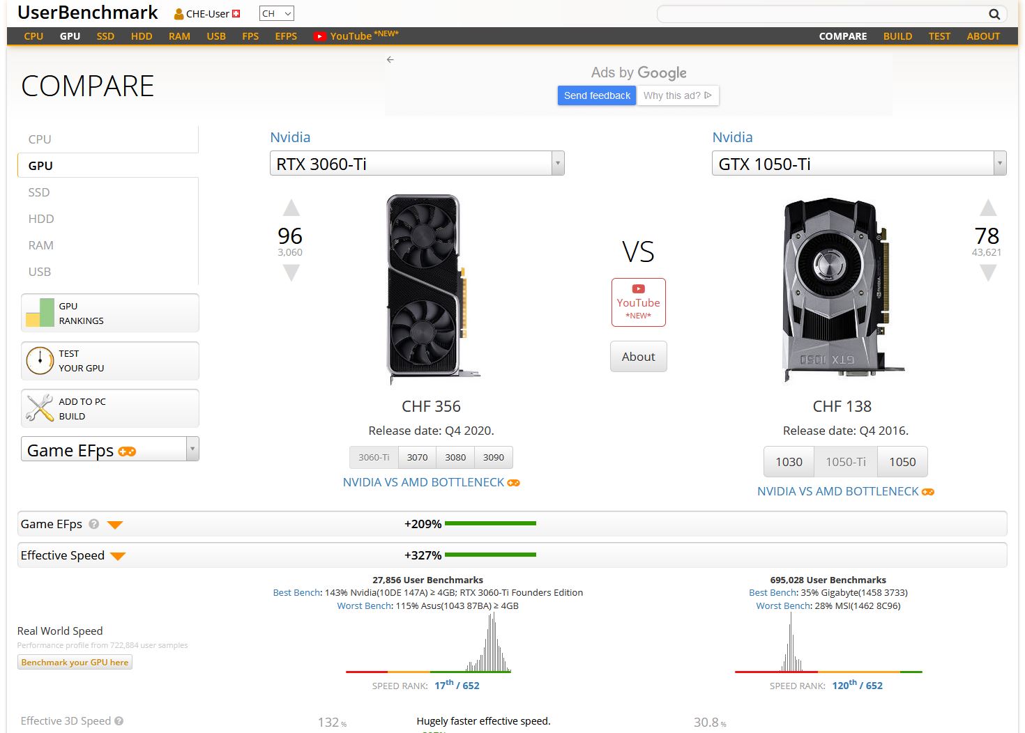Click the Add to PC Build tools icon

pyautogui.click(x=40, y=408)
